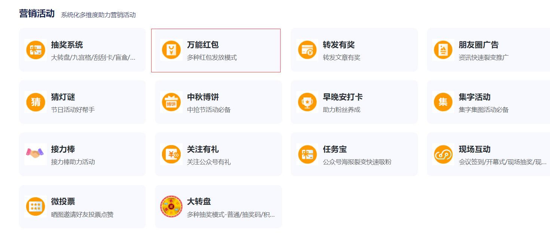
Task: Click description 节日活动好帮手
Action: pos(73,110)
